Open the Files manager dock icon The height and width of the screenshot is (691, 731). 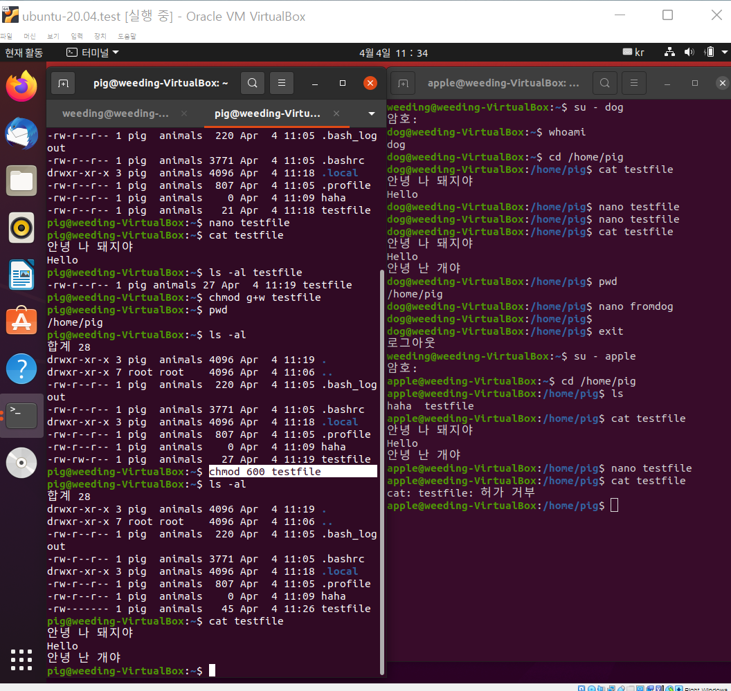tap(21, 181)
